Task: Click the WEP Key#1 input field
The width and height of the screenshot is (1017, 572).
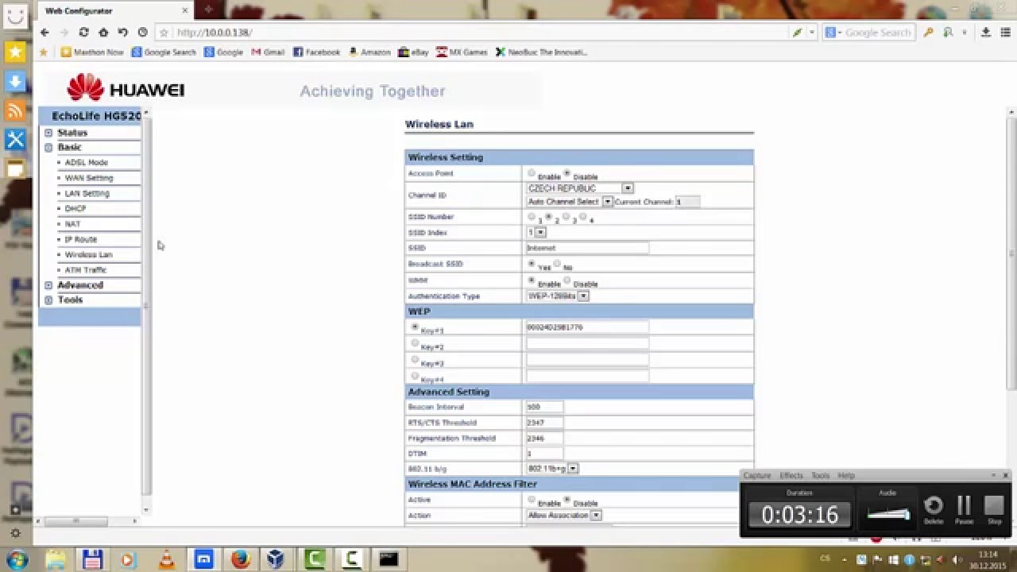Action: click(587, 327)
